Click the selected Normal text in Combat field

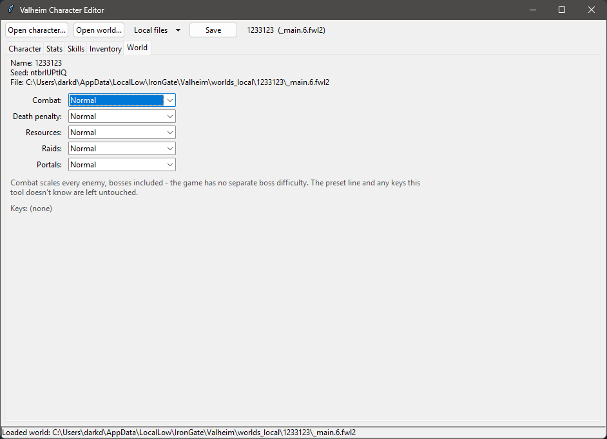tap(83, 100)
